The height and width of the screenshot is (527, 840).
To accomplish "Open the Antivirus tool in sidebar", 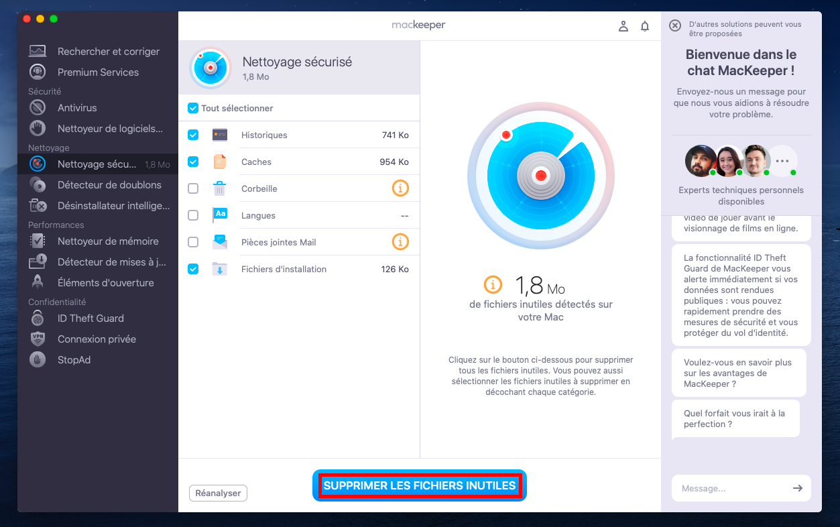I will 79,107.
